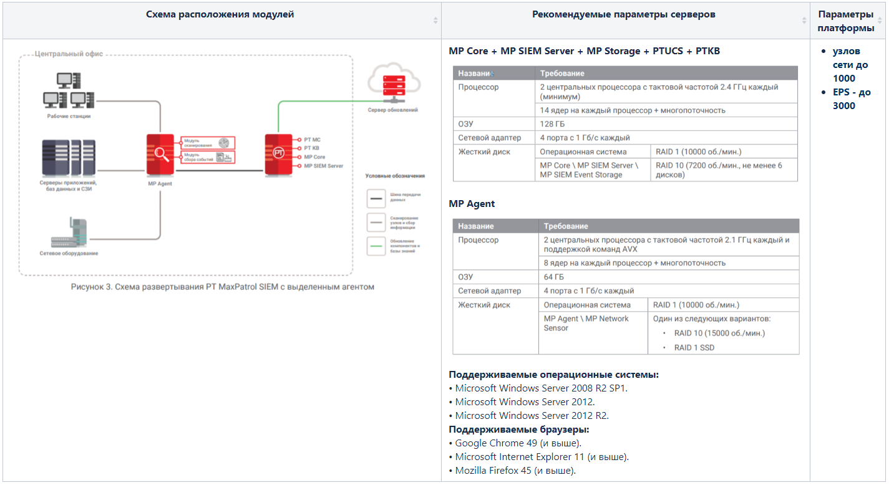889x485 pixels.
Task: Click the application servers rack icon
Action: [x=69, y=158]
